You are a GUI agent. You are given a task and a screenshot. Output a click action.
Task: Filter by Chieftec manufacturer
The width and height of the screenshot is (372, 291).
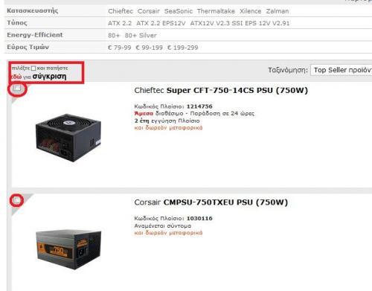(121, 11)
